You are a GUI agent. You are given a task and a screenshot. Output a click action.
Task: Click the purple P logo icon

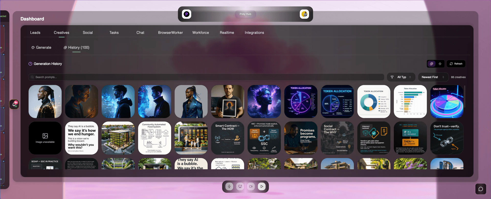point(187,14)
